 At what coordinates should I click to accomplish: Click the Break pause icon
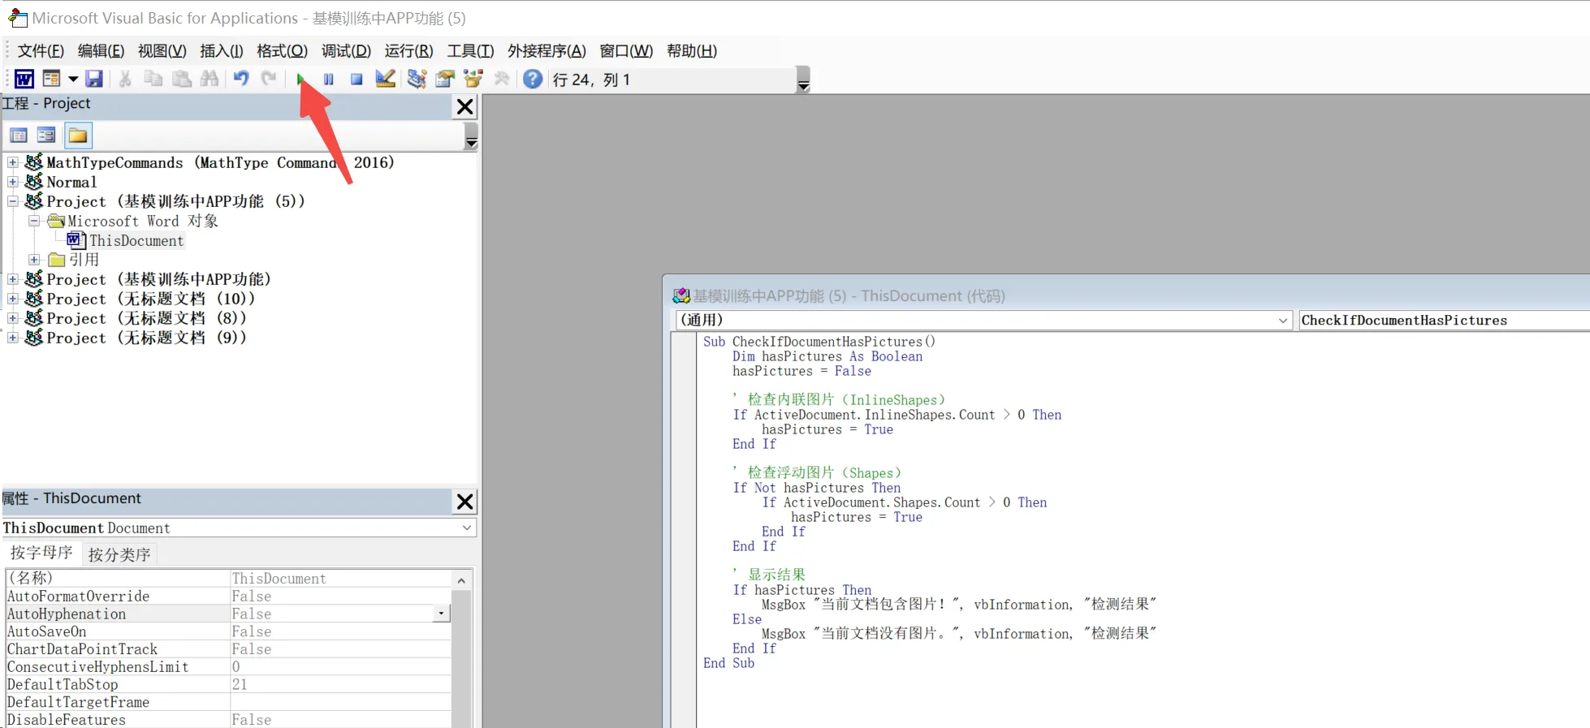pos(329,79)
